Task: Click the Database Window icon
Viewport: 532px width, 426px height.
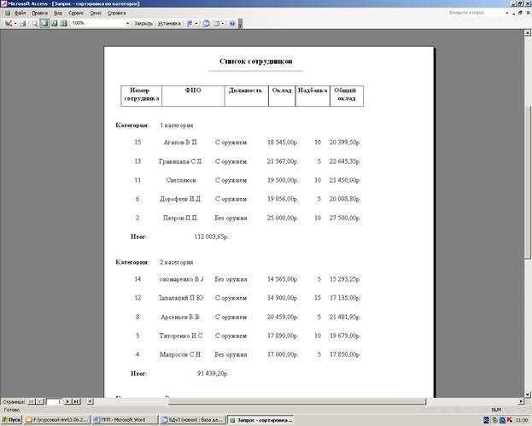Action: coord(206,23)
